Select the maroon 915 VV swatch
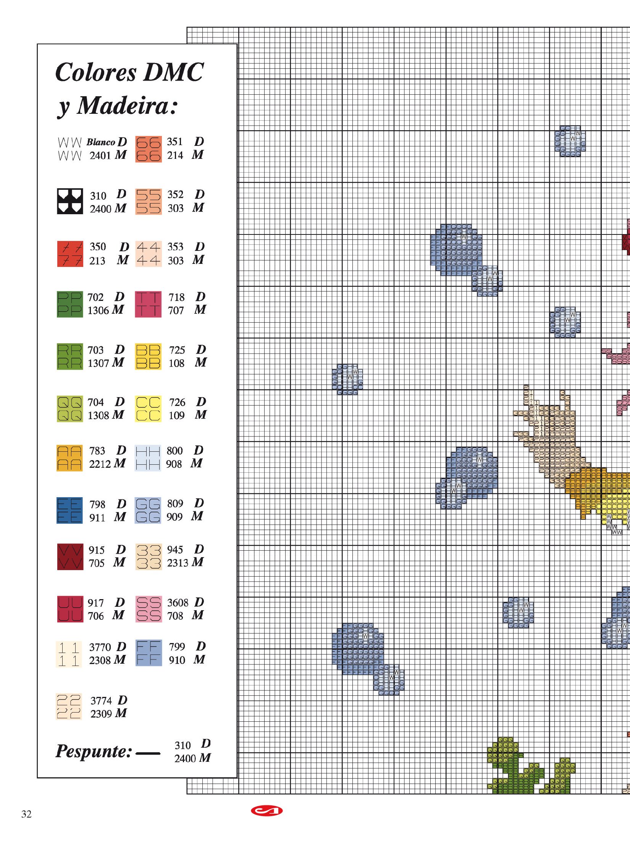 click(70, 557)
